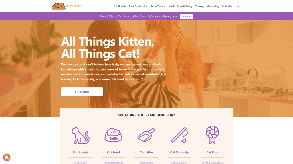This screenshot has width=293, height=164.
Task: Open the Grooming menu item
Action: 213,6
